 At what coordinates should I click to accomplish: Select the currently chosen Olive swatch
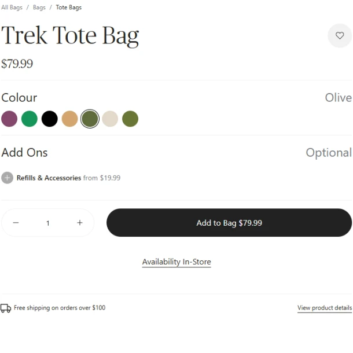click(x=90, y=119)
